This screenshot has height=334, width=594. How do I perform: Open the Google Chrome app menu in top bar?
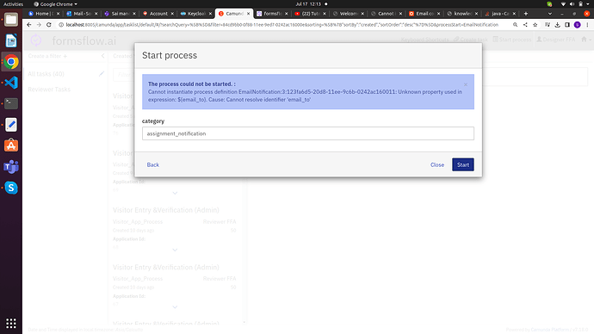(55, 4)
